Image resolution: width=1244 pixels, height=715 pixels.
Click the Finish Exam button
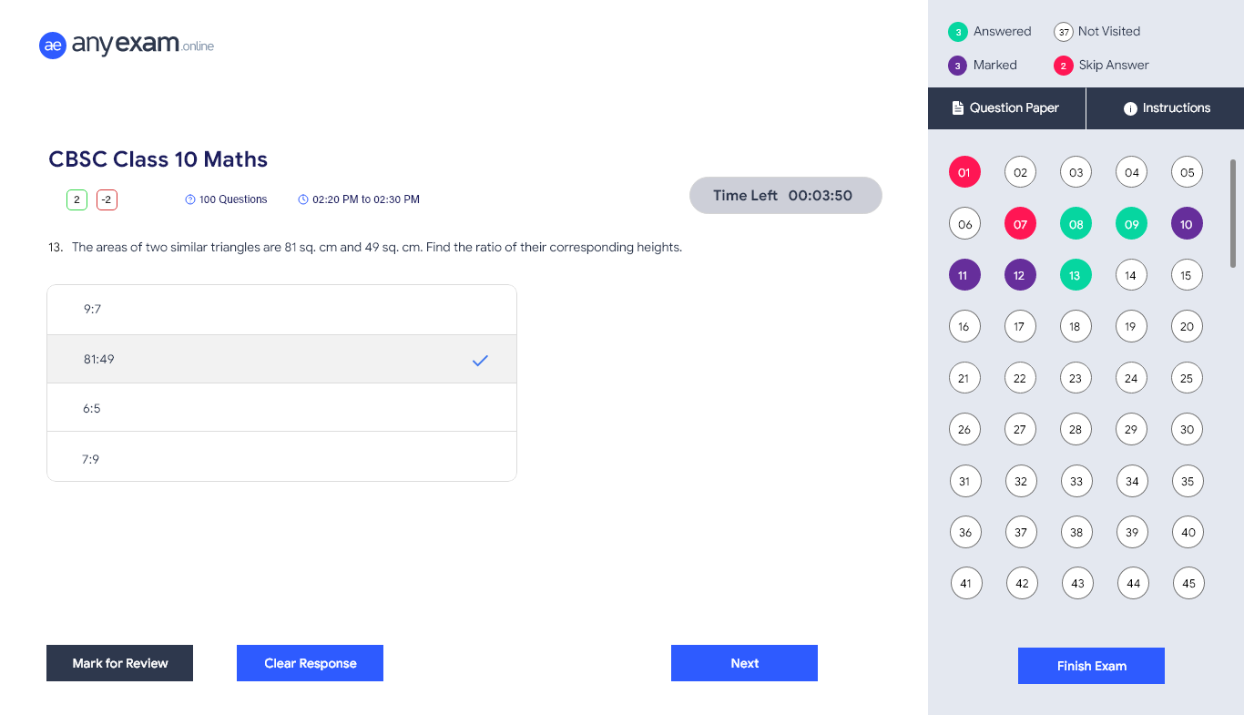[x=1091, y=666]
